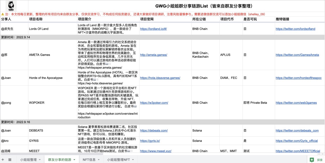Select the Horde of the Apocalypse name cell
325x163 pixels.
[x=53, y=78]
